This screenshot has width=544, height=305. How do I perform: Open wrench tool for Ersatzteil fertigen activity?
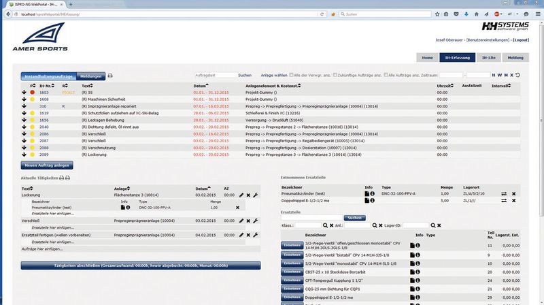[256, 235]
